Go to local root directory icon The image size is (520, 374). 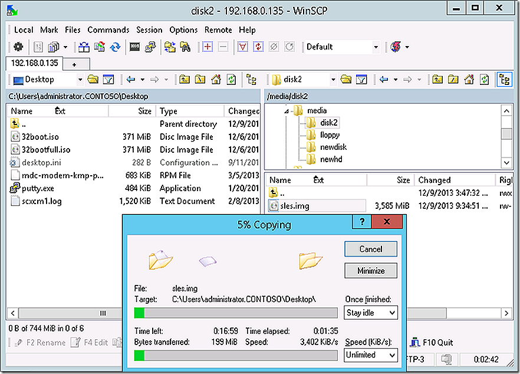point(200,79)
